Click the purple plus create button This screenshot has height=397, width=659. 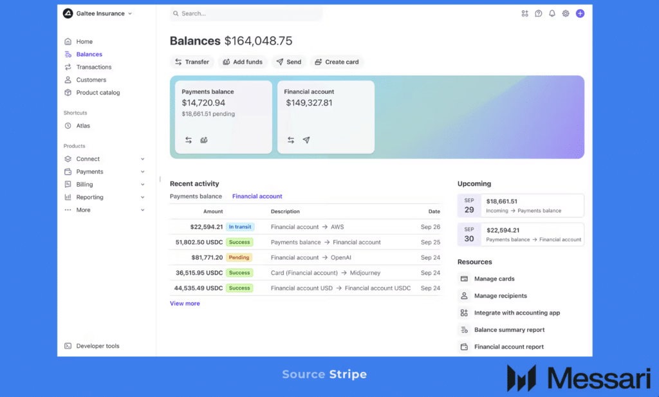[x=580, y=14]
